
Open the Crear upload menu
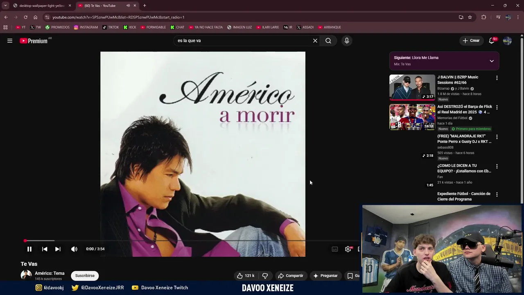coord(471,41)
